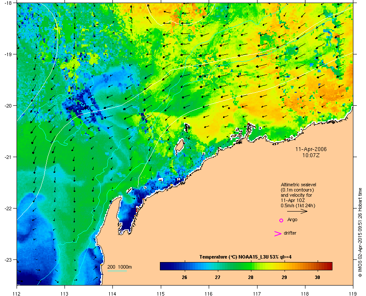Click the color bar value '27'
Screen dimensions: 366x296
click(217, 277)
